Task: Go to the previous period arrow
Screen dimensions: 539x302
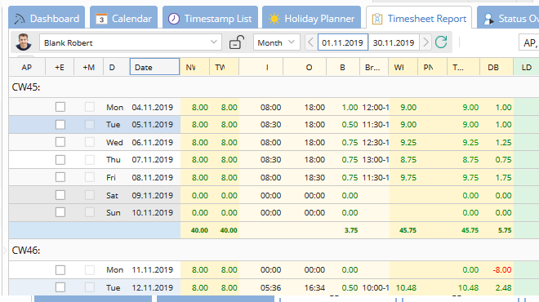Action: (x=311, y=42)
